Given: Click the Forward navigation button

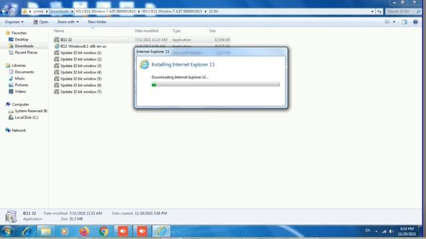Looking at the screenshot, I should tap(13, 11).
